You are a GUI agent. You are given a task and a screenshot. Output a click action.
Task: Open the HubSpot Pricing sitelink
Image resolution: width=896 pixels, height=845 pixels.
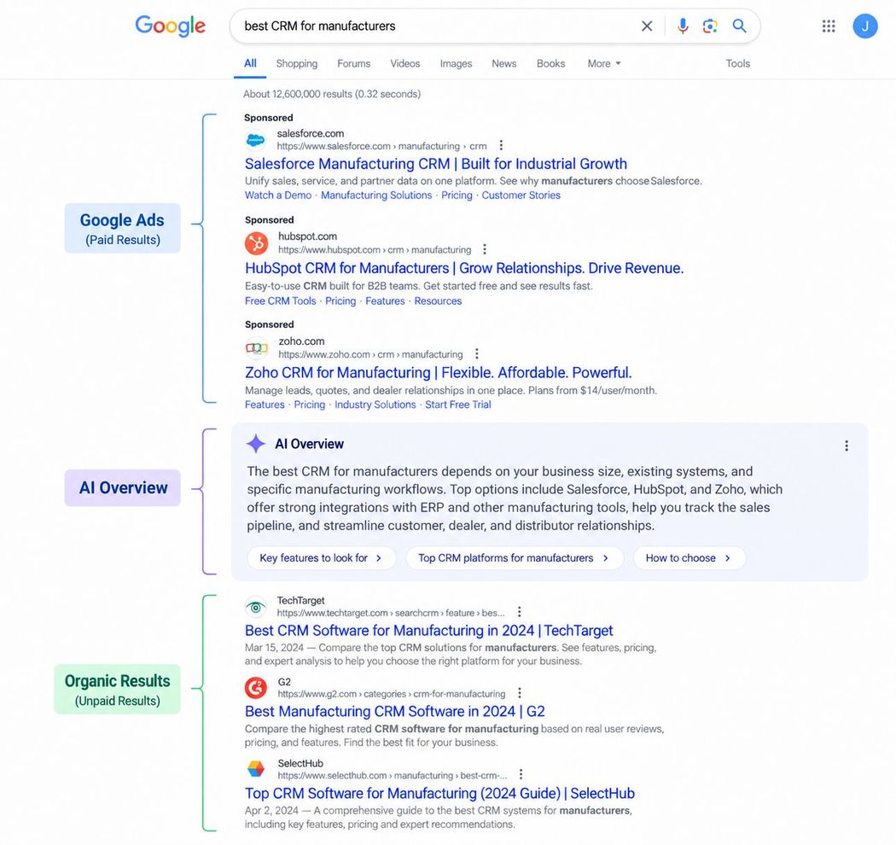click(340, 301)
